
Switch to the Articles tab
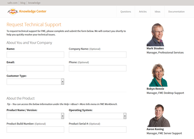point(143,12)
